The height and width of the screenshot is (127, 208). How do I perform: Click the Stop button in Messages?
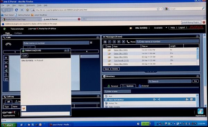pos(119,42)
